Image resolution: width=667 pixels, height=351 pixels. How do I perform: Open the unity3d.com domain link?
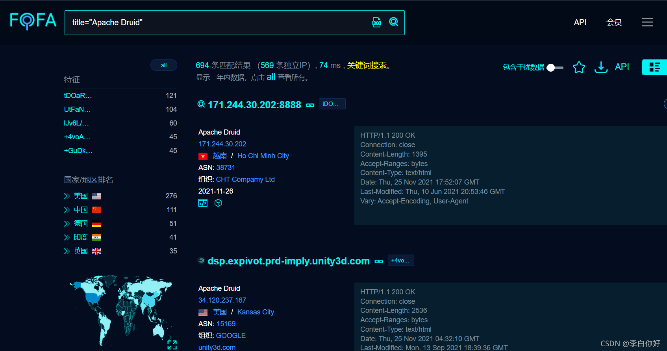[x=217, y=347]
